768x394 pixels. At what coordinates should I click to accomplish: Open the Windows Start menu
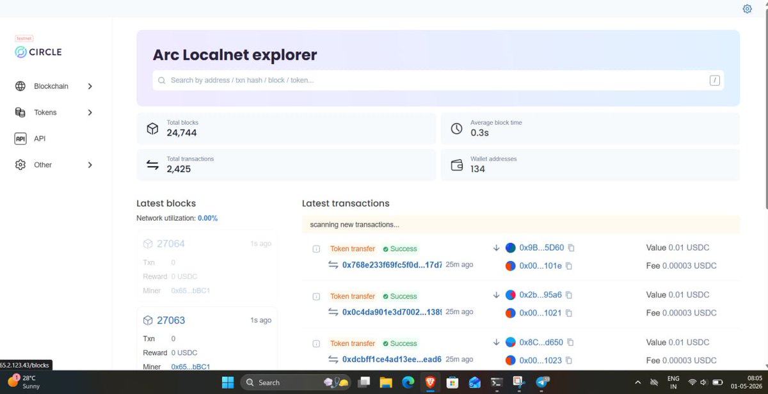click(228, 382)
